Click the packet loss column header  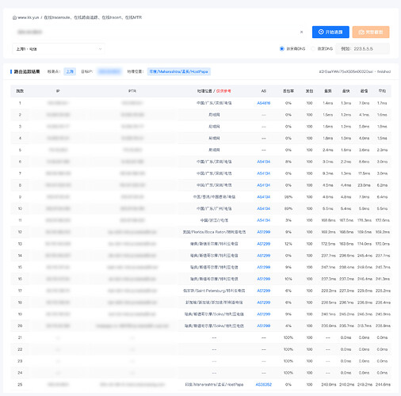point(288,91)
